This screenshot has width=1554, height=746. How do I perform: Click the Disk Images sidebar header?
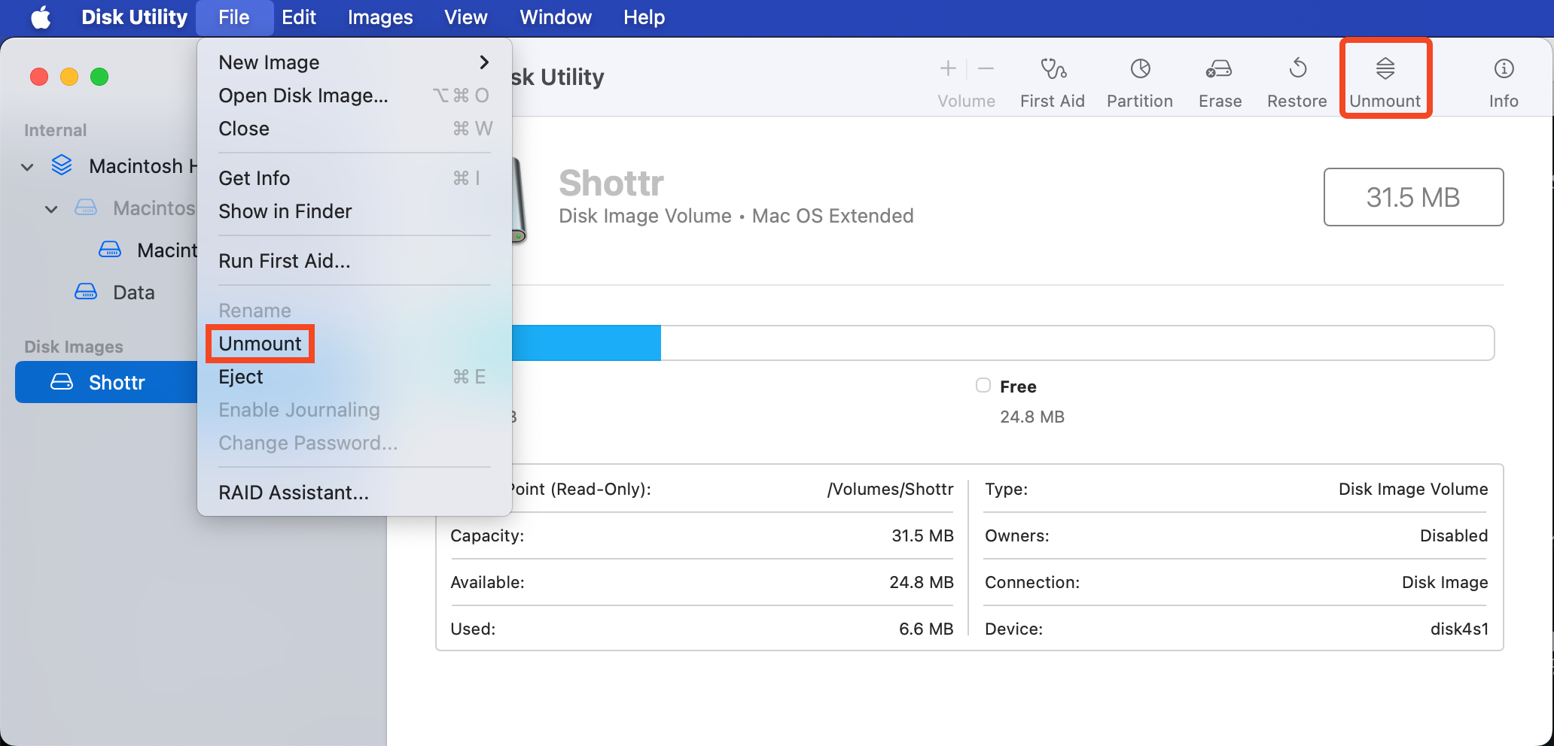click(x=74, y=347)
